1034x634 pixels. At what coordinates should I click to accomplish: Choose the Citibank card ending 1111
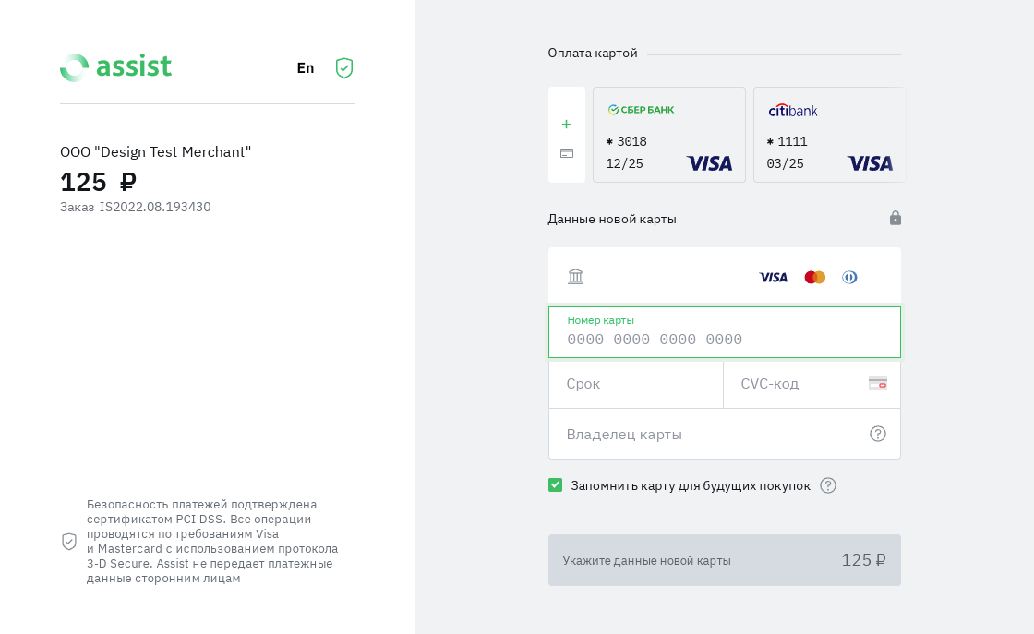coord(829,135)
